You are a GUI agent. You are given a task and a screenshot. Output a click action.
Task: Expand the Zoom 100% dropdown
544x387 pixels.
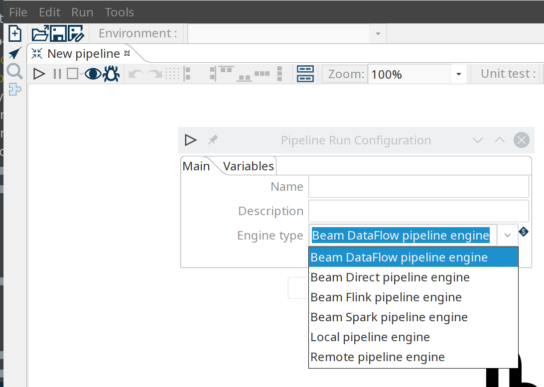pyautogui.click(x=458, y=75)
